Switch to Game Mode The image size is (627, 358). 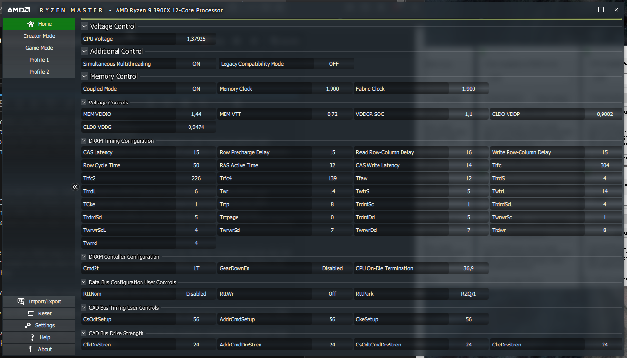coord(39,48)
